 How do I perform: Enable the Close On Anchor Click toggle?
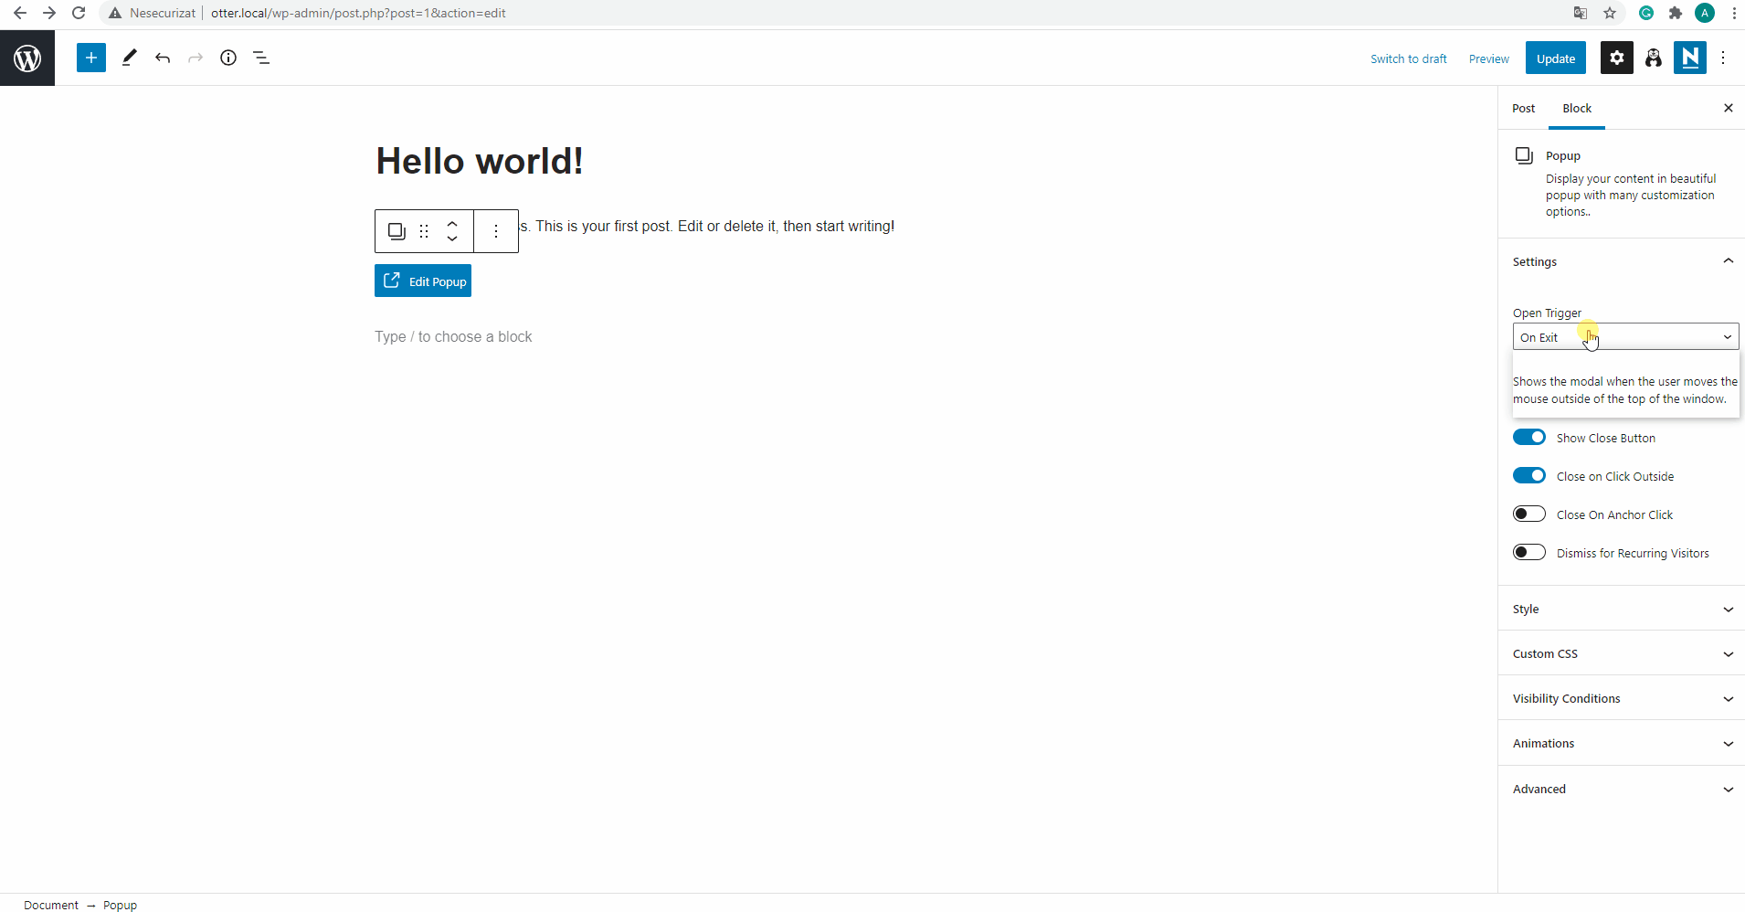coord(1528,514)
